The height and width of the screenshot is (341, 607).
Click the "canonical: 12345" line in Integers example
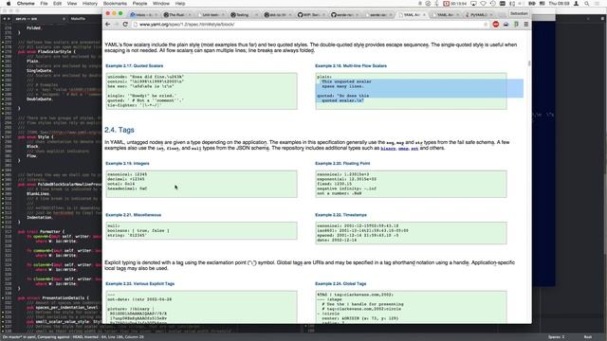click(x=127, y=174)
